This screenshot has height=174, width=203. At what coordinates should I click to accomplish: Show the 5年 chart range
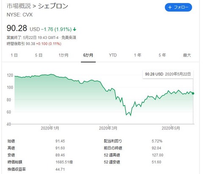pyautogui.click(x=162, y=55)
